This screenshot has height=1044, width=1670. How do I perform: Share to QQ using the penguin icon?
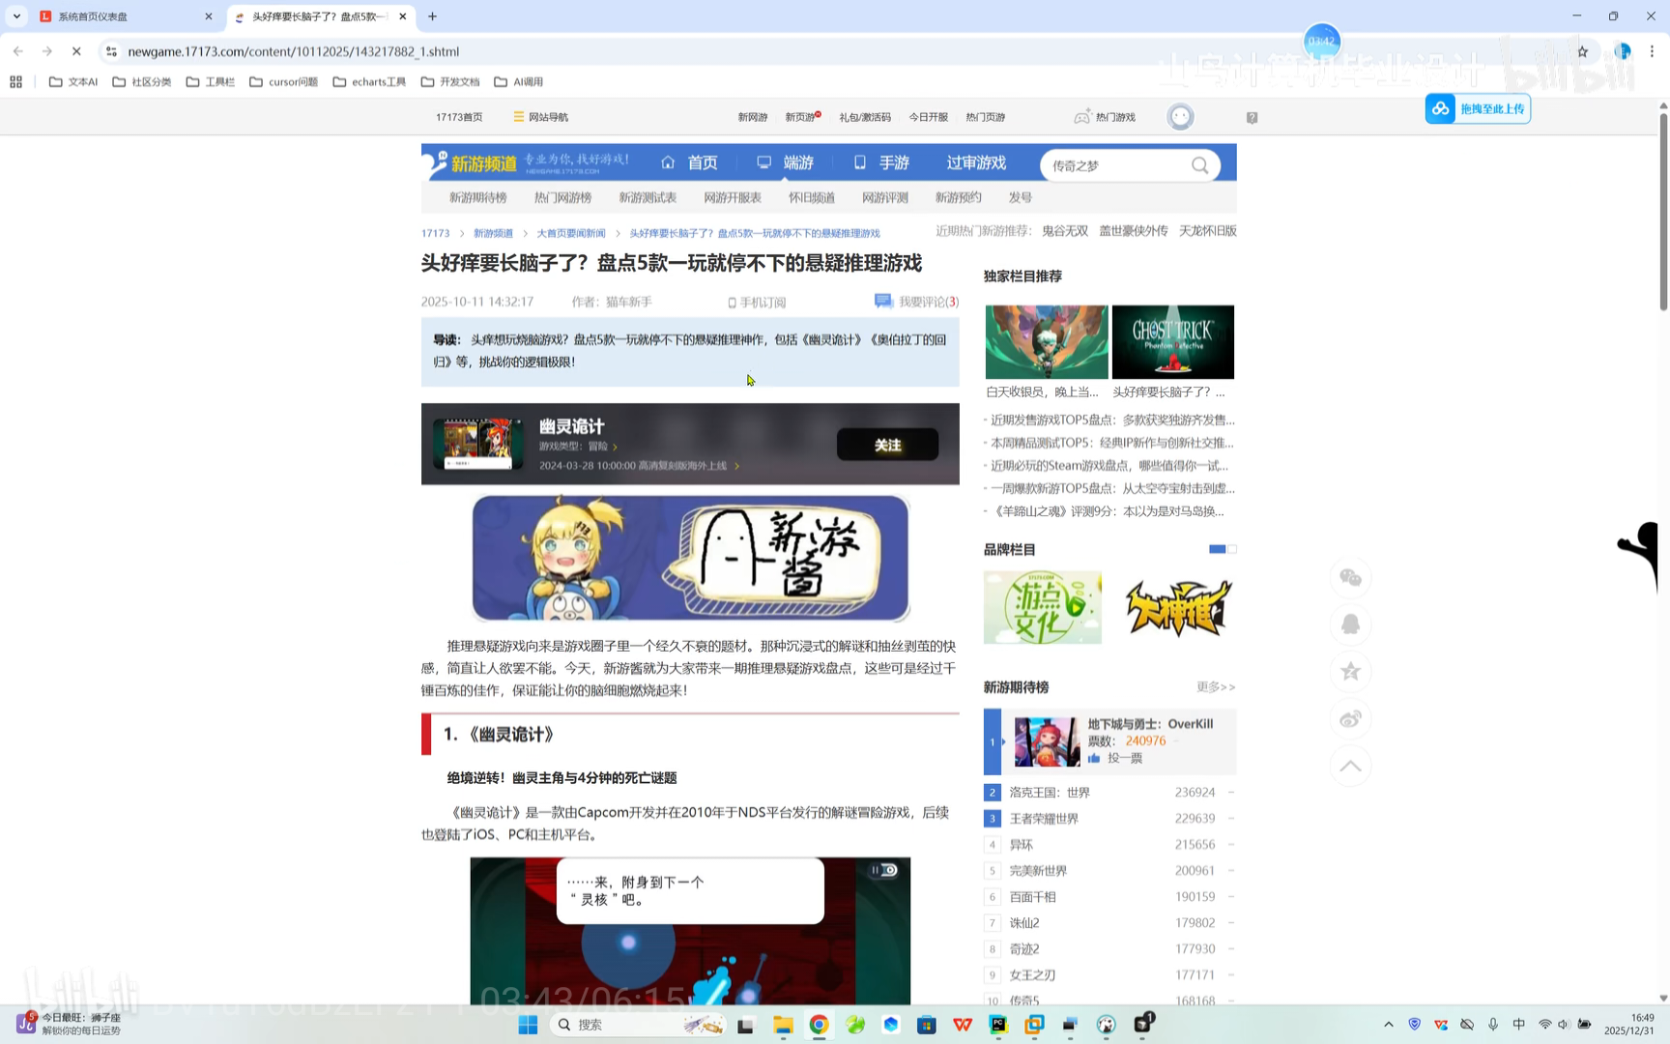pyautogui.click(x=1350, y=624)
